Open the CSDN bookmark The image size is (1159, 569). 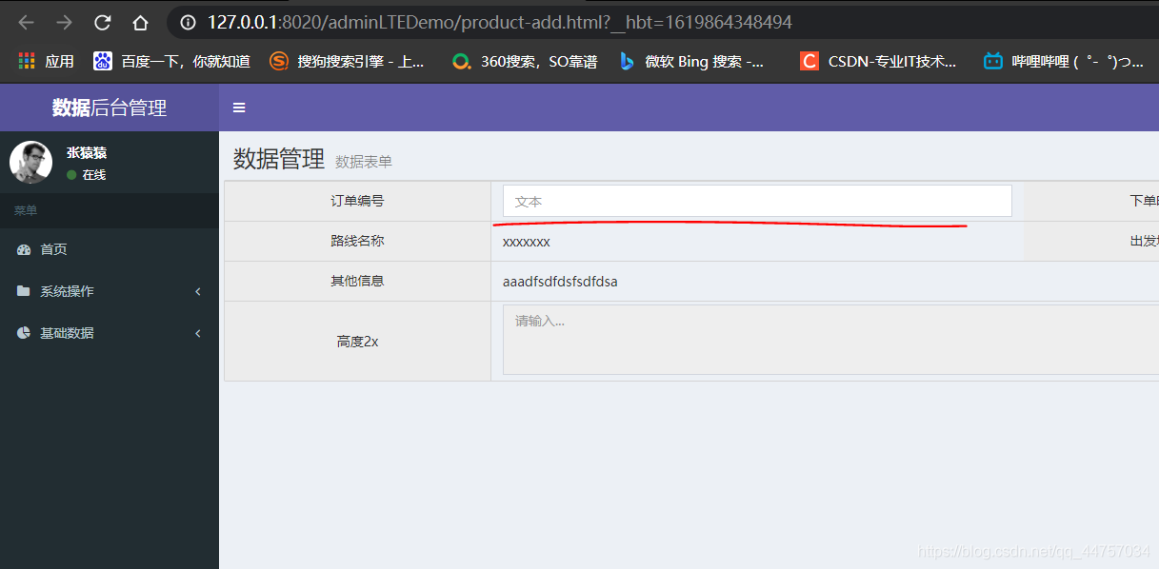click(x=878, y=61)
